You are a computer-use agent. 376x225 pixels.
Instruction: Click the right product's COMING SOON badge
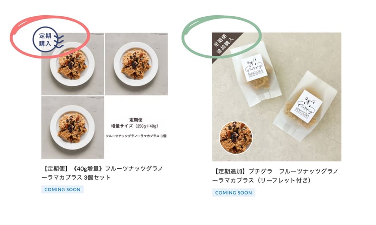coord(233,193)
